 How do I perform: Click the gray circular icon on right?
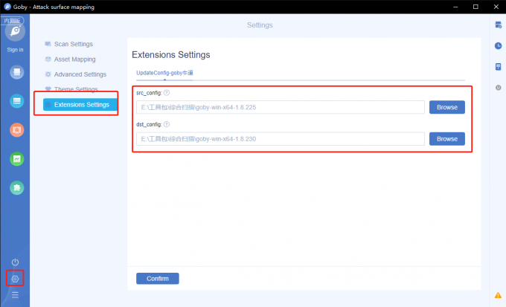pyautogui.click(x=499, y=88)
